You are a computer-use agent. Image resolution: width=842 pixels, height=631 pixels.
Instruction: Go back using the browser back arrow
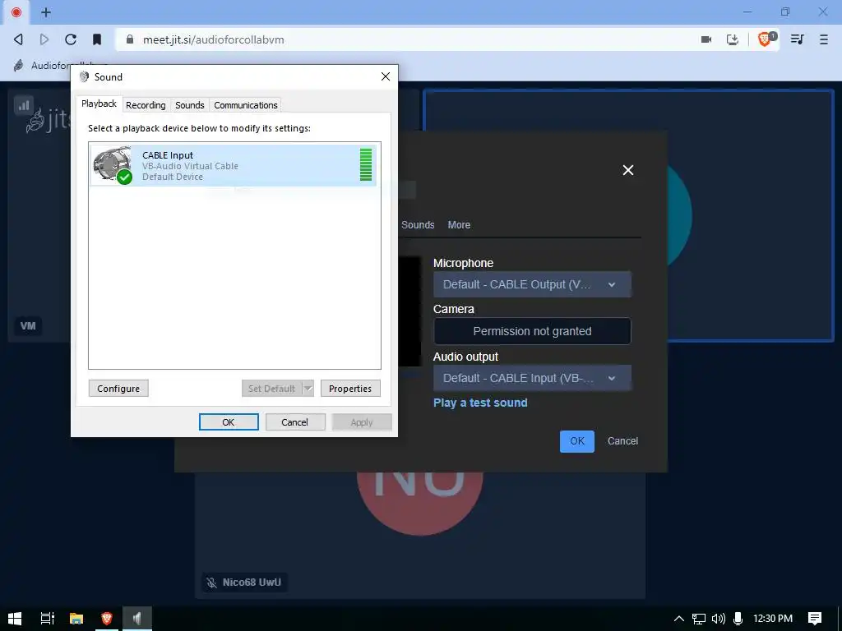click(x=18, y=39)
